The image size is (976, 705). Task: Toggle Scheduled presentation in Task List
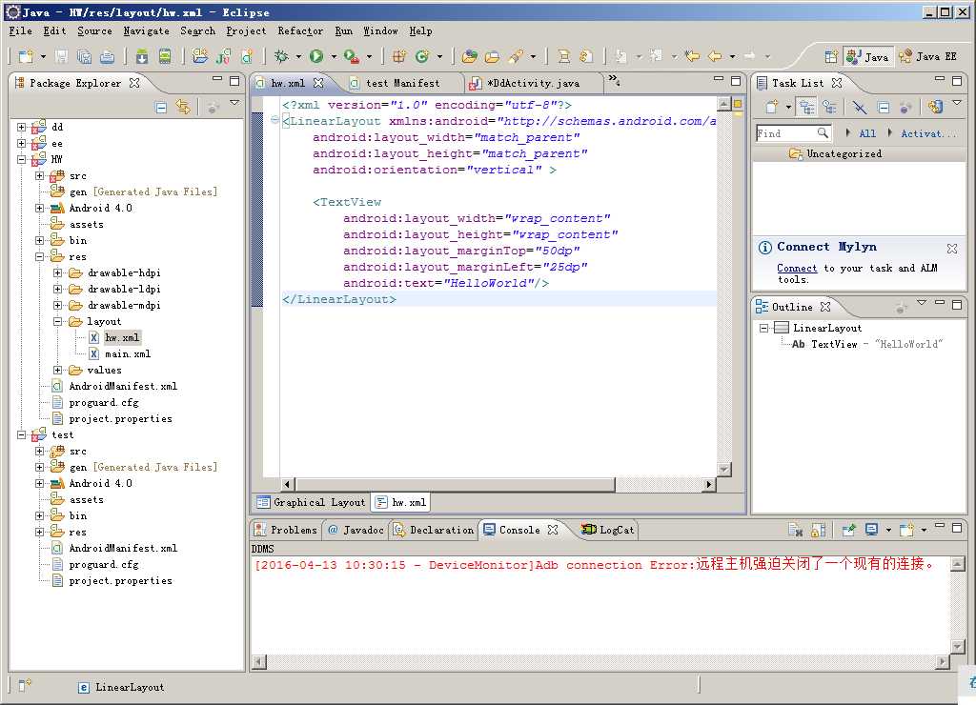829,107
